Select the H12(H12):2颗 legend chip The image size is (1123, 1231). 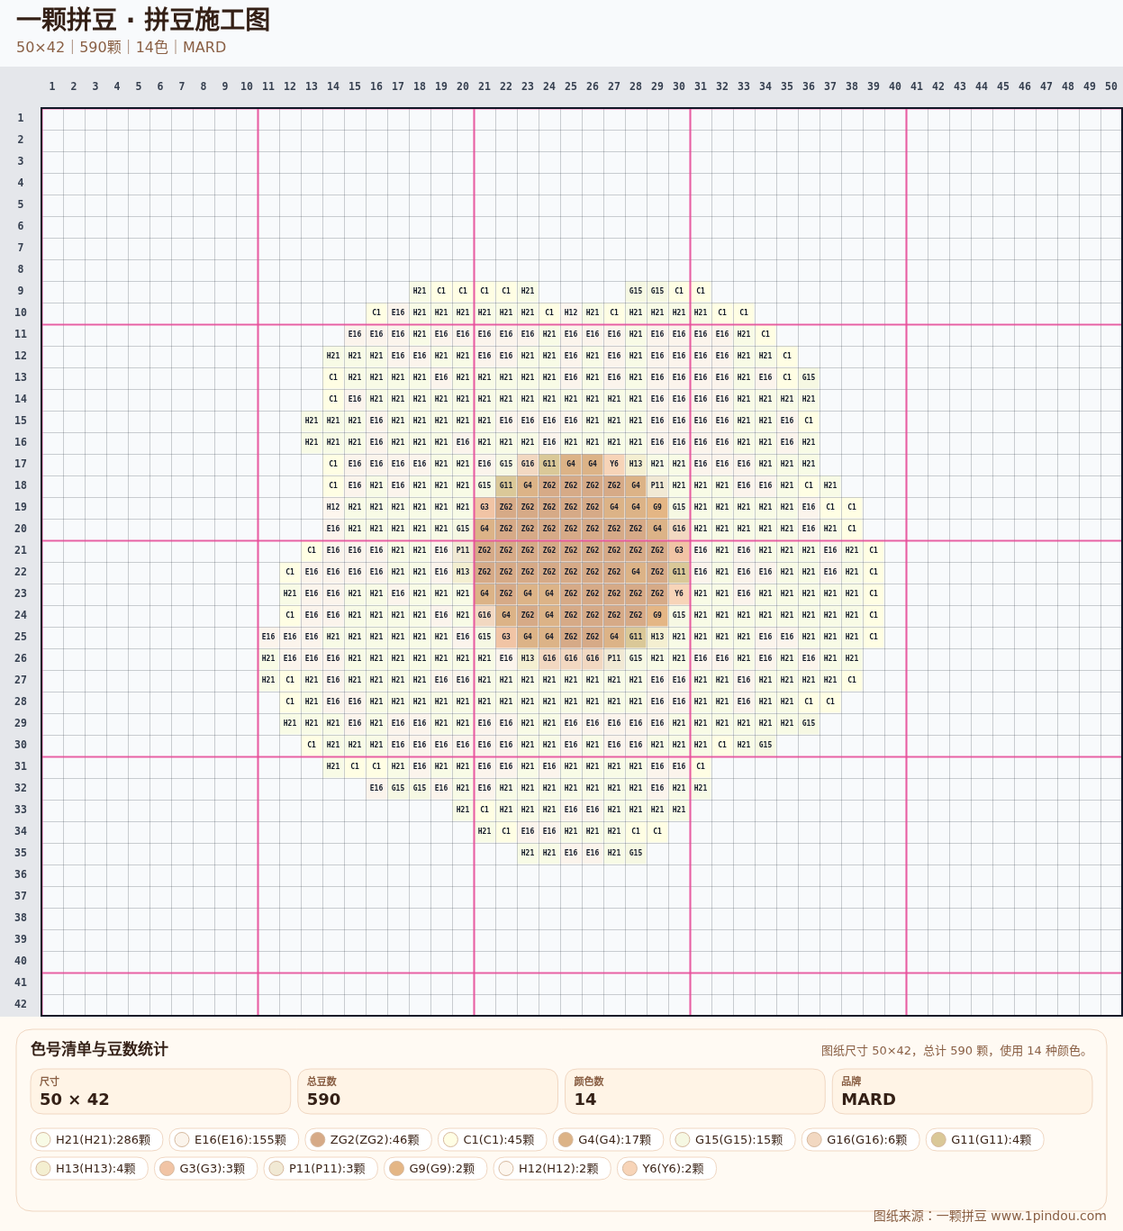point(552,1168)
